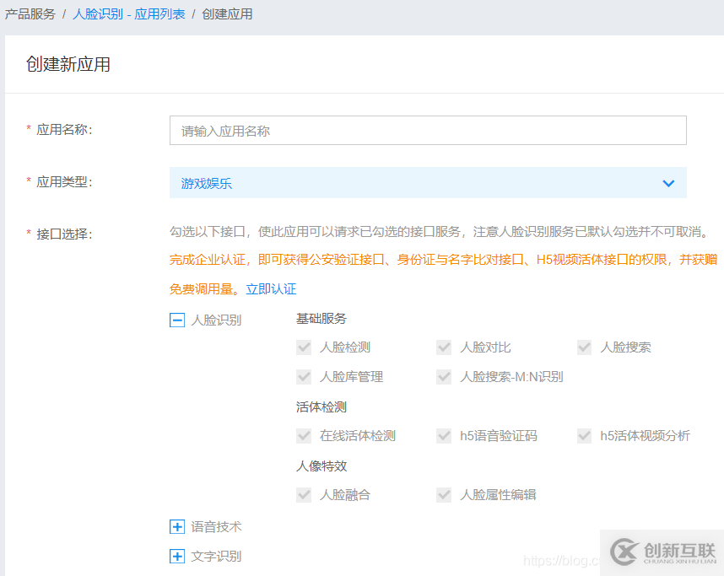Toggle the 人脸库管理 checkbox

click(x=304, y=376)
